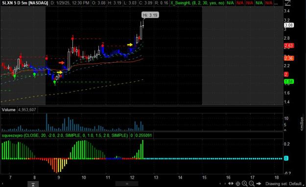Click the squeezepro value 0.255091
Screen dimensions: 306x187
[143, 135]
